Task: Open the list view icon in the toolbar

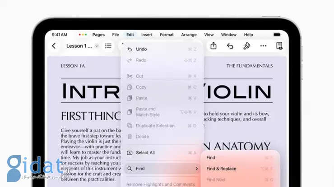Action: pos(108,46)
